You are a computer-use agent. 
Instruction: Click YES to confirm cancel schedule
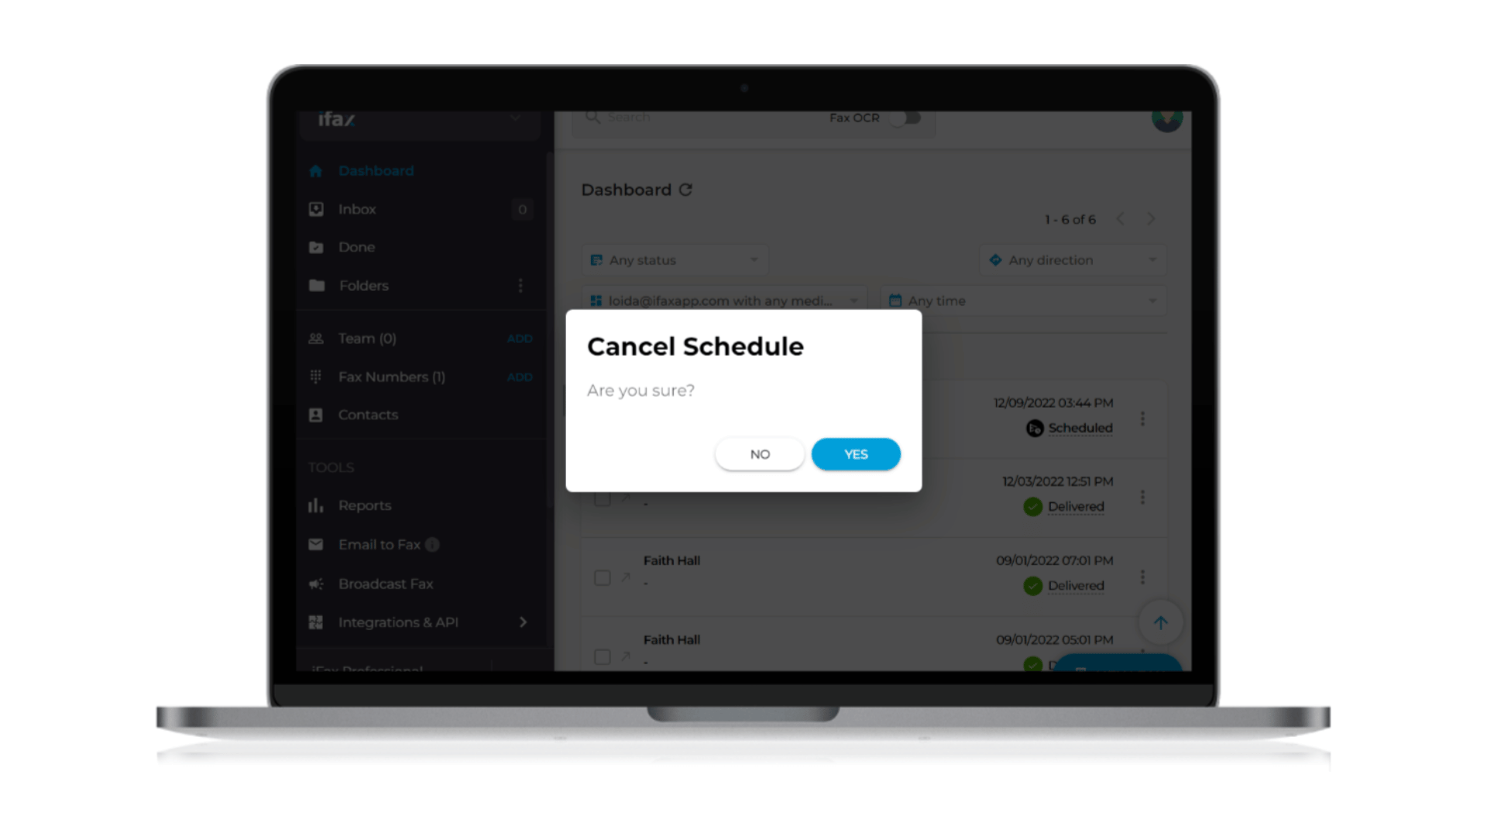(856, 453)
